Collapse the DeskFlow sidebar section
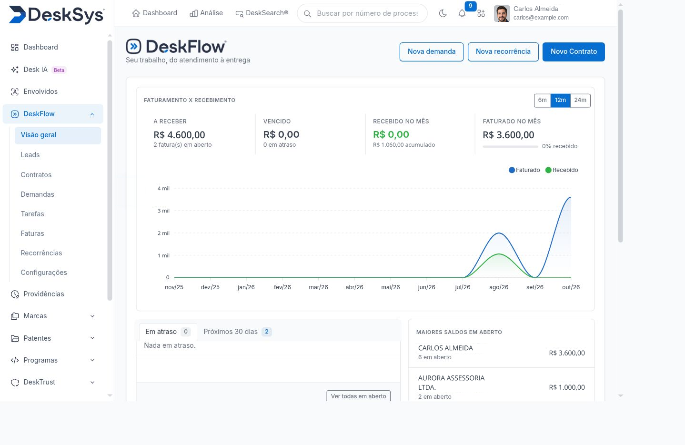685x445 pixels. (x=92, y=114)
